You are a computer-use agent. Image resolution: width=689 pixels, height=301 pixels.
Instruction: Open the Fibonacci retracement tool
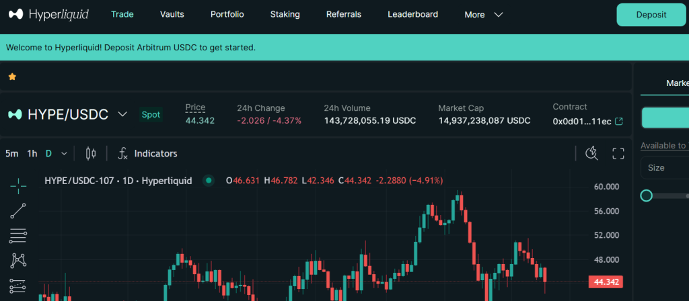[x=18, y=236]
